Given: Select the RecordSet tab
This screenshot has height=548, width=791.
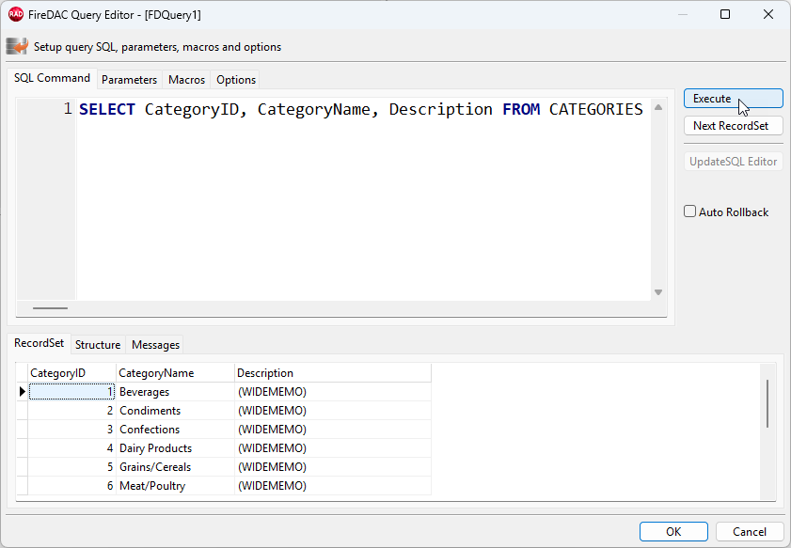Looking at the screenshot, I should click(x=39, y=343).
